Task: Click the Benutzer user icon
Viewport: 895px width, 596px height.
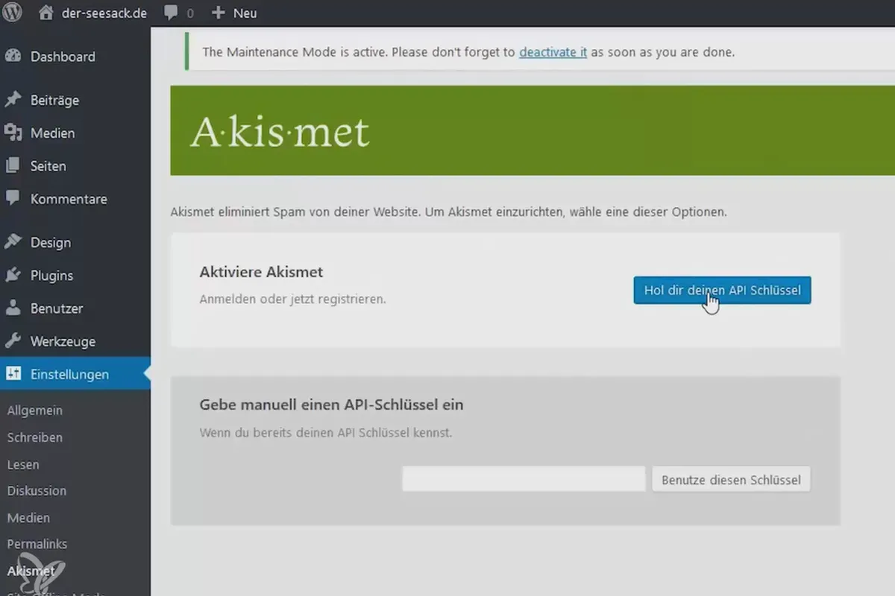Action: tap(13, 308)
